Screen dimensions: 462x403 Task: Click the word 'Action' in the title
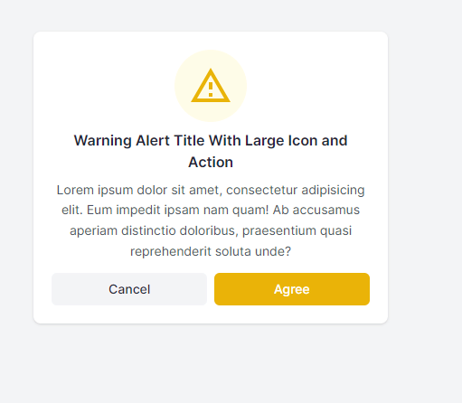pos(211,163)
